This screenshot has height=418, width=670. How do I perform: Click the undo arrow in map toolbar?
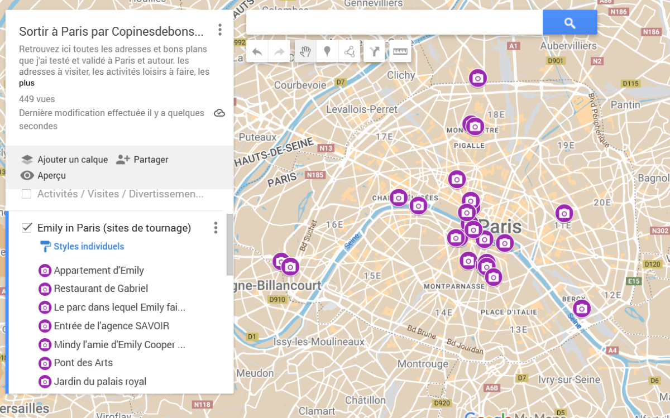(257, 52)
